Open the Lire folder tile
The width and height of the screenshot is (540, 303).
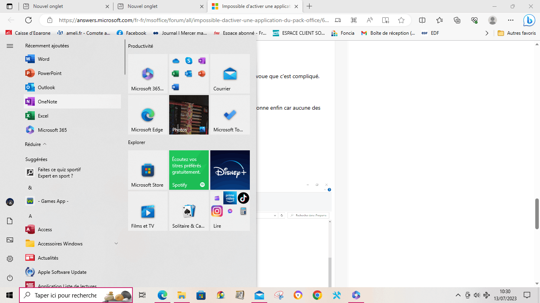pos(230,211)
